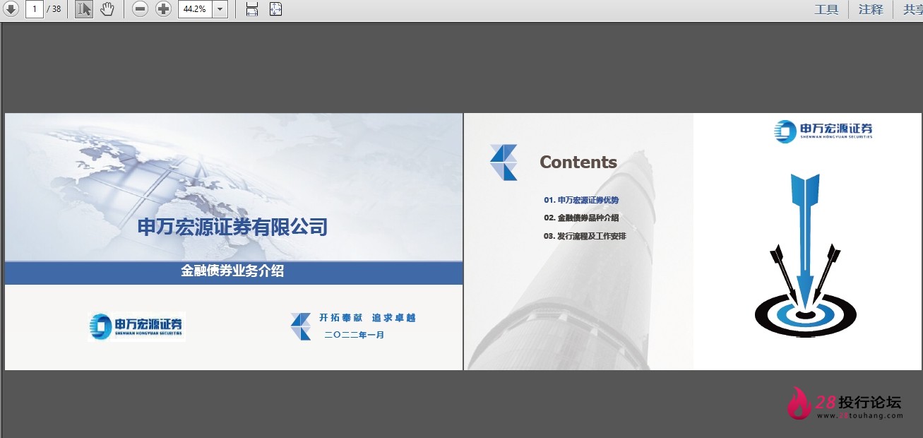The width and height of the screenshot is (923, 438).
Task: Select the 44.2% zoom value field
Action: coord(196,9)
